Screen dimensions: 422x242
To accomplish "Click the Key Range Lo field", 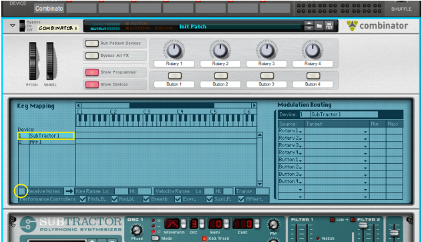I will pos(122,191).
